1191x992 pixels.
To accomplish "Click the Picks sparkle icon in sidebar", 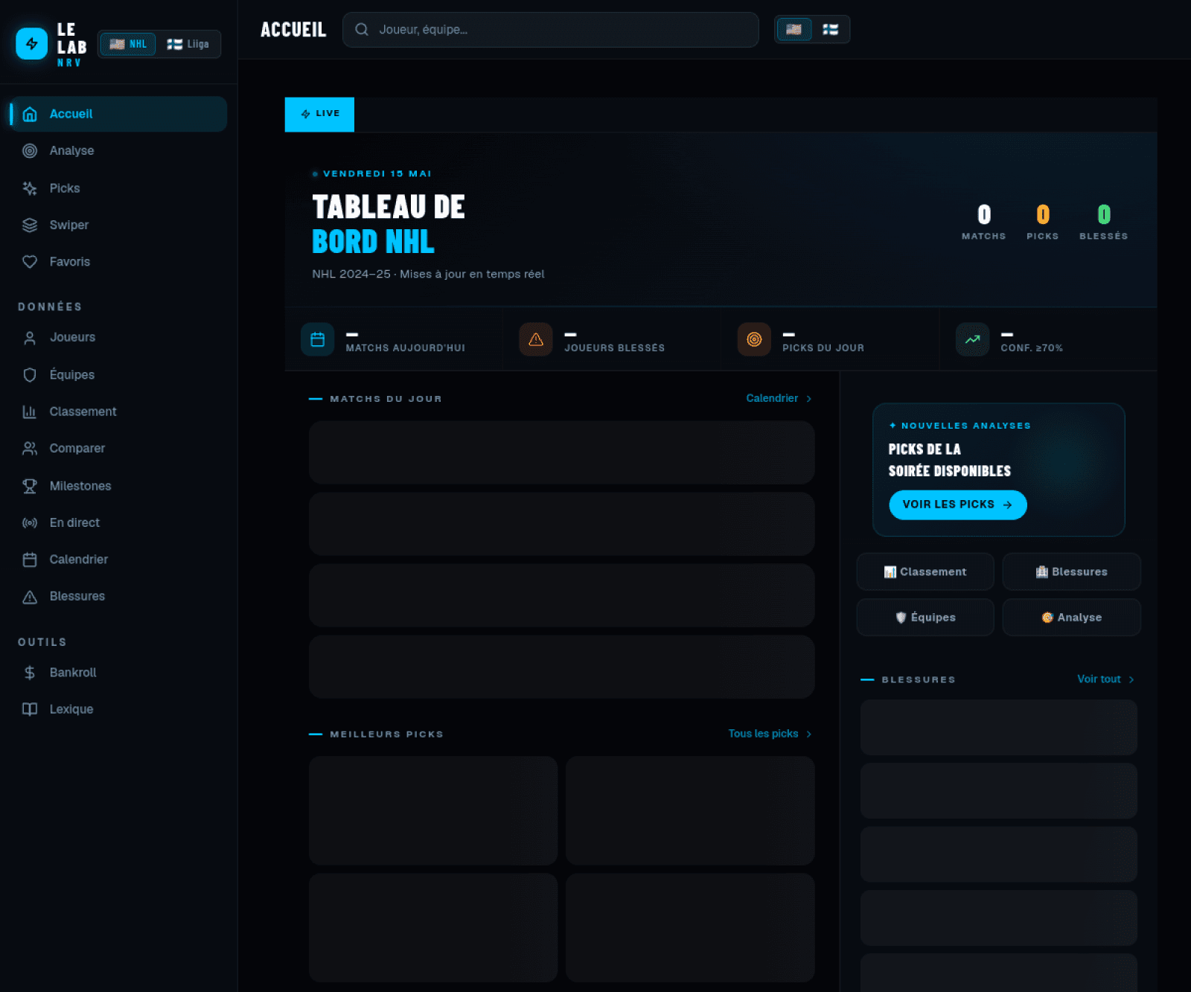I will (30, 188).
